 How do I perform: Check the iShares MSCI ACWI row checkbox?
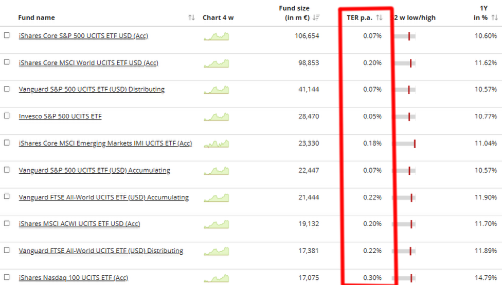pyautogui.click(x=7, y=223)
